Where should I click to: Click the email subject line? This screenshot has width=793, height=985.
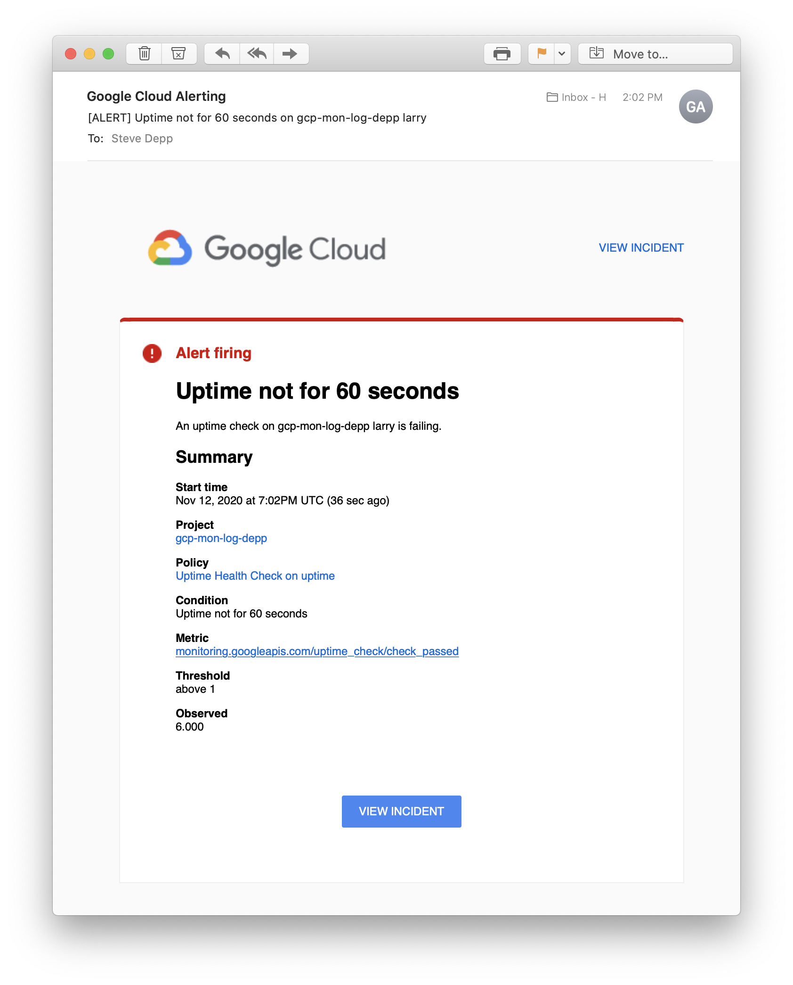point(257,117)
